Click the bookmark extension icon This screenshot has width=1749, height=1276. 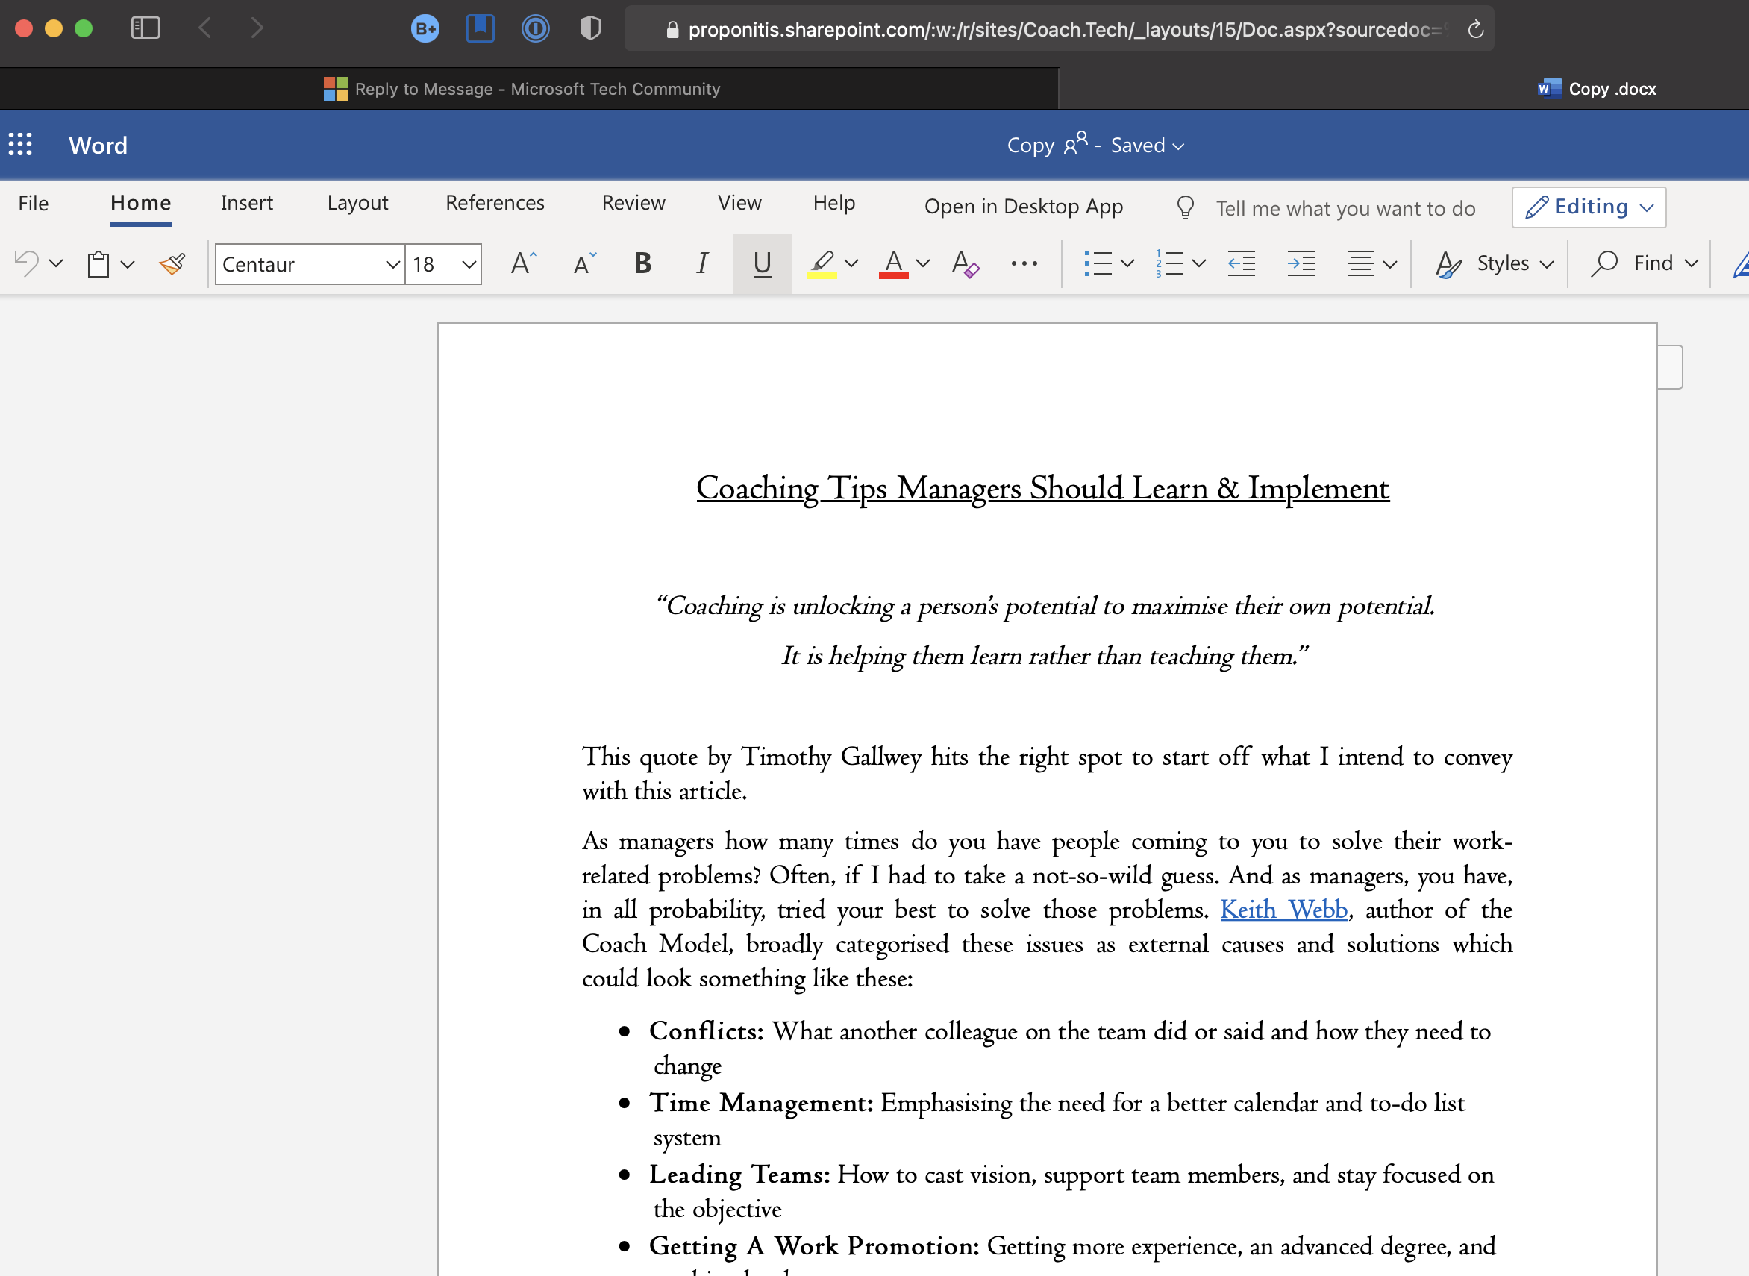click(481, 28)
